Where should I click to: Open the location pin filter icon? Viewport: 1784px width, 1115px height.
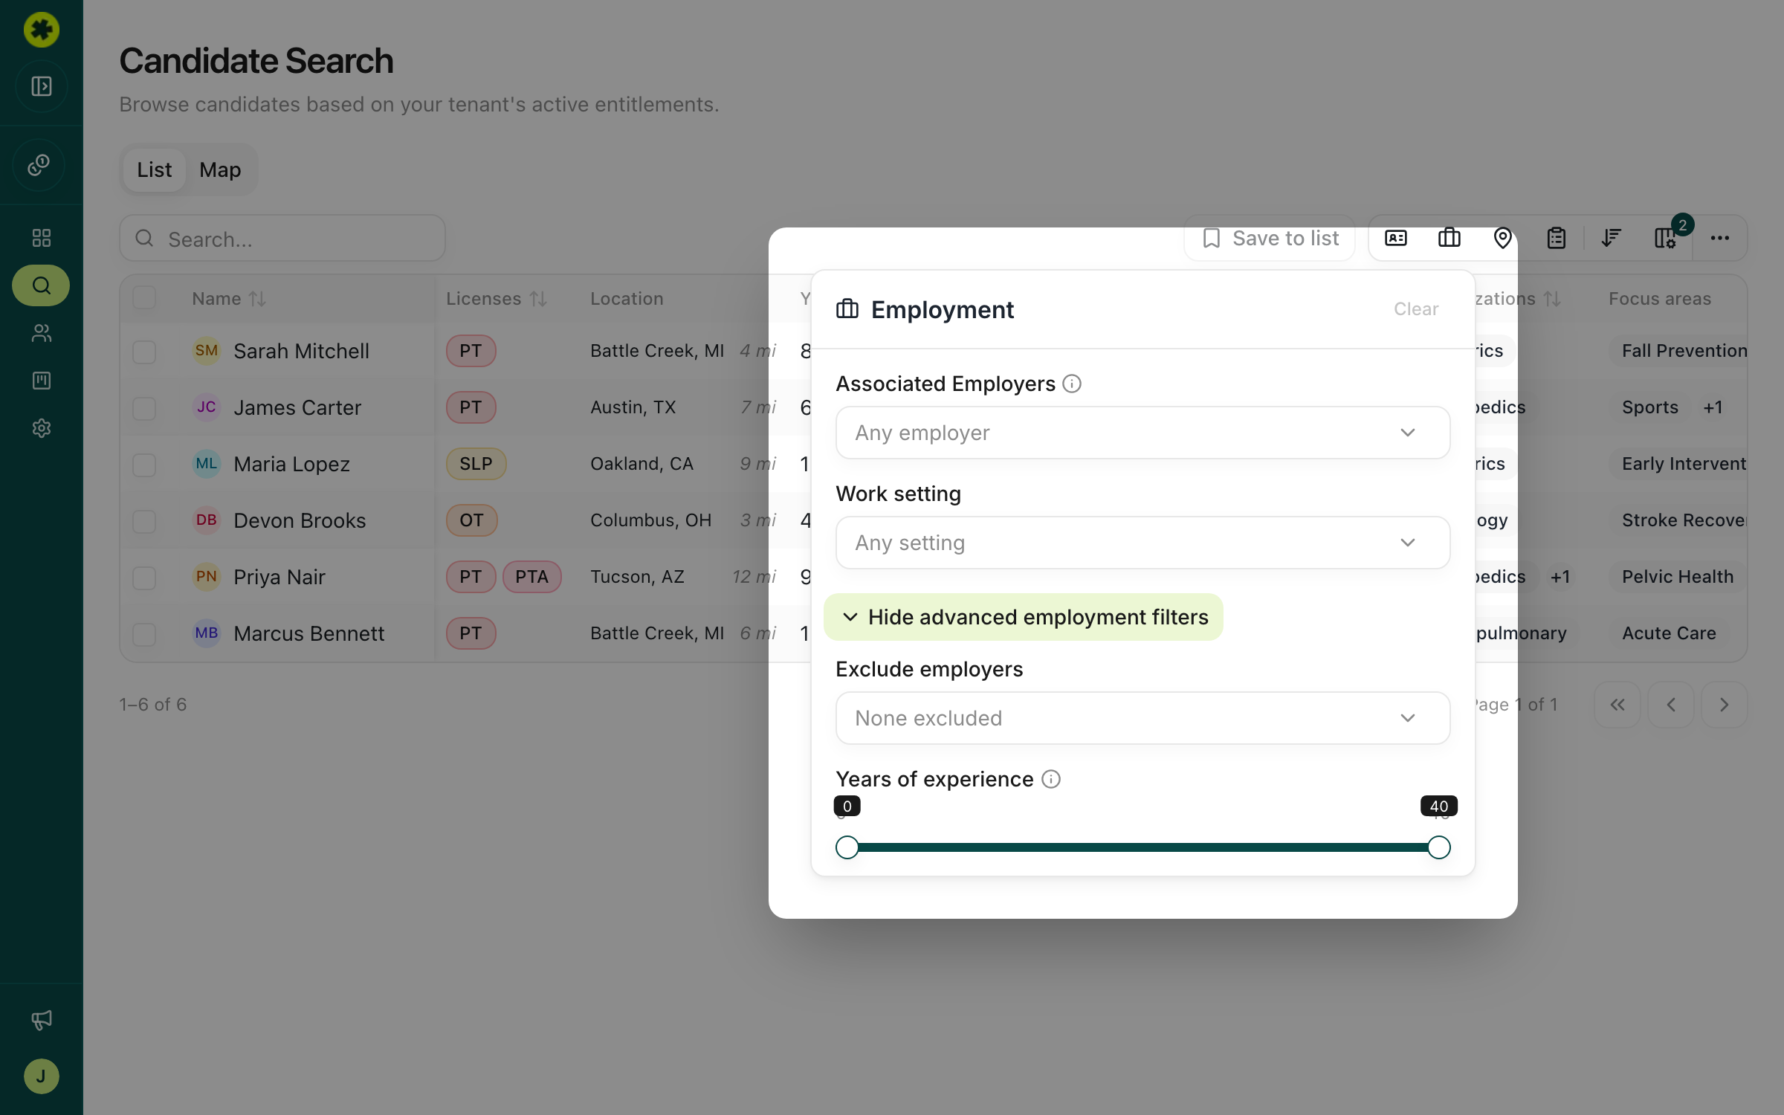pyautogui.click(x=1503, y=238)
